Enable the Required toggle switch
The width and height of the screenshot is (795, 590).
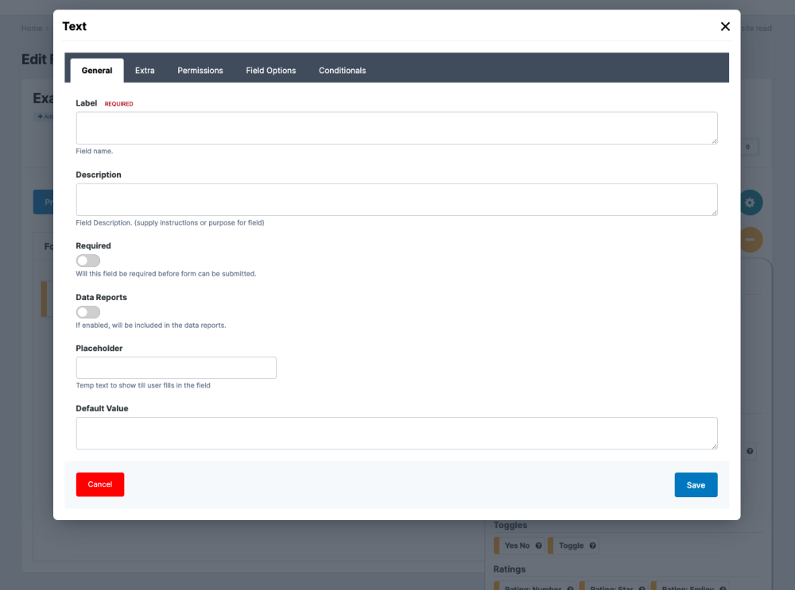point(88,260)
